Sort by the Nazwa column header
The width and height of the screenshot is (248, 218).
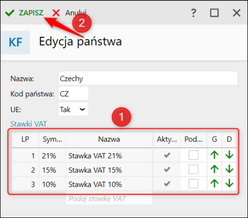tap(109, 139)
